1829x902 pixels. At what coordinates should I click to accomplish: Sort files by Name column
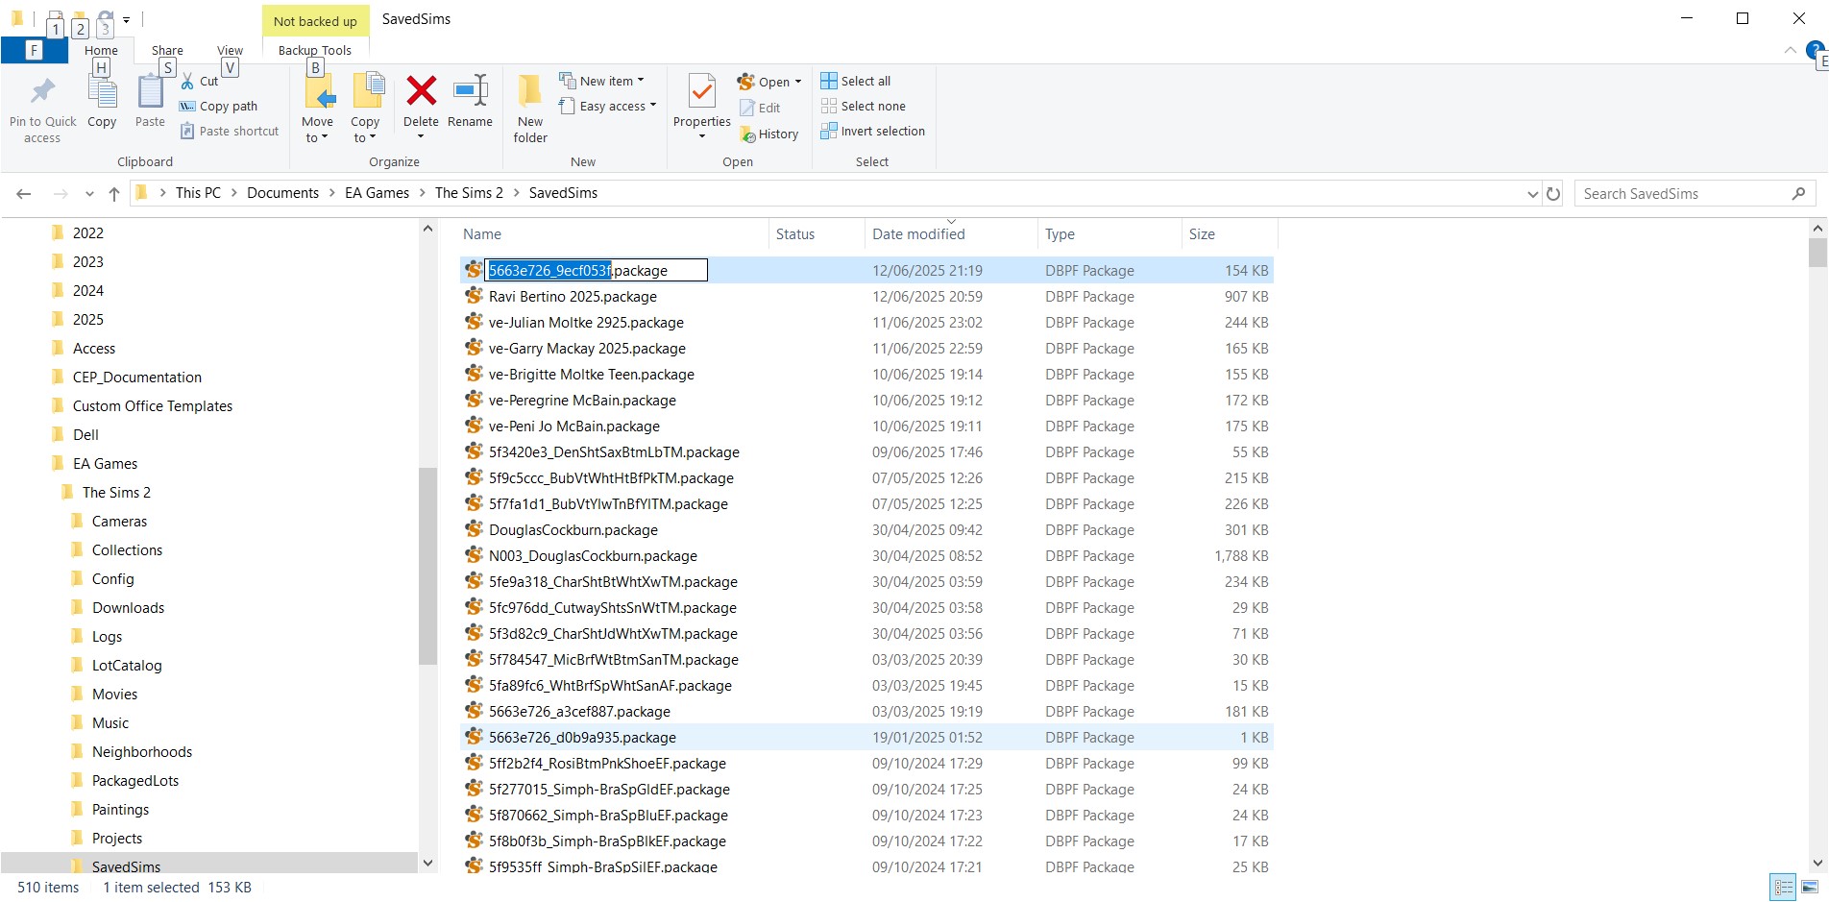(615, 234)
